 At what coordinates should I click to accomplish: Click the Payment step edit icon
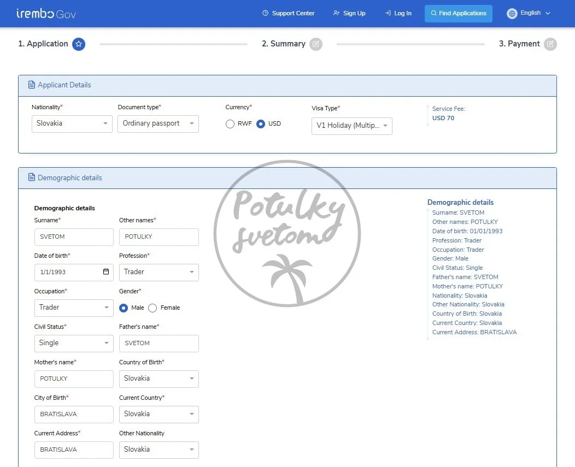click(x=550, y=44)
